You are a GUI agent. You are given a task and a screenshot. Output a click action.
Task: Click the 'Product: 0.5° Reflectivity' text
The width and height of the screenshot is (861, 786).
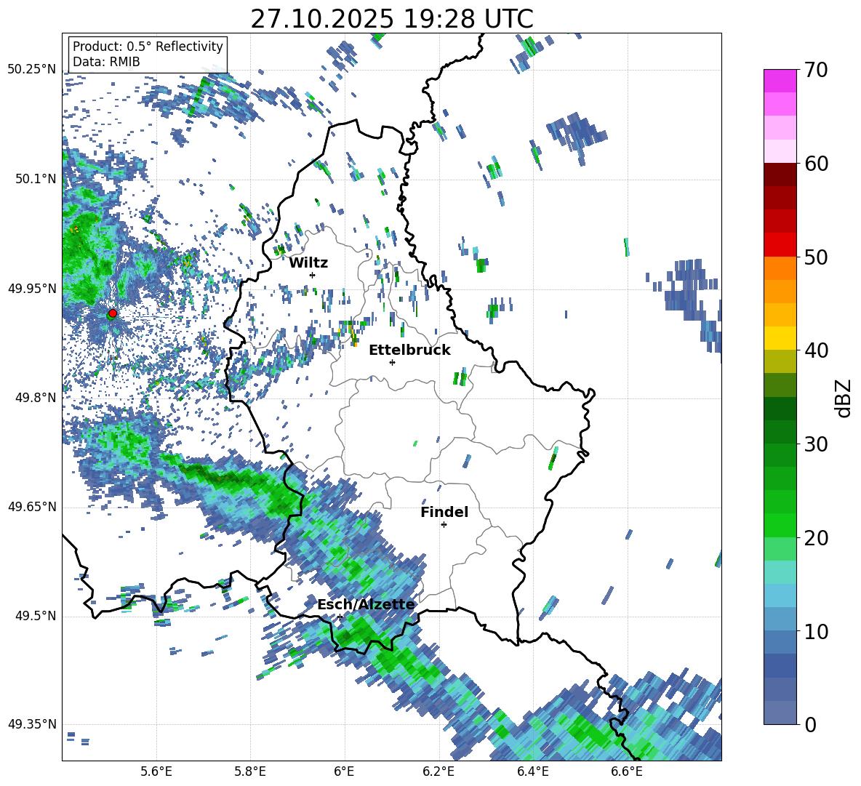[x=148, y=47]
